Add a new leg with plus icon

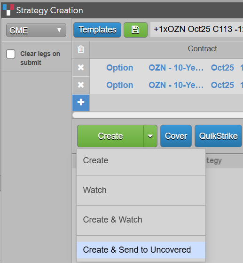click(x=81, y=102)
